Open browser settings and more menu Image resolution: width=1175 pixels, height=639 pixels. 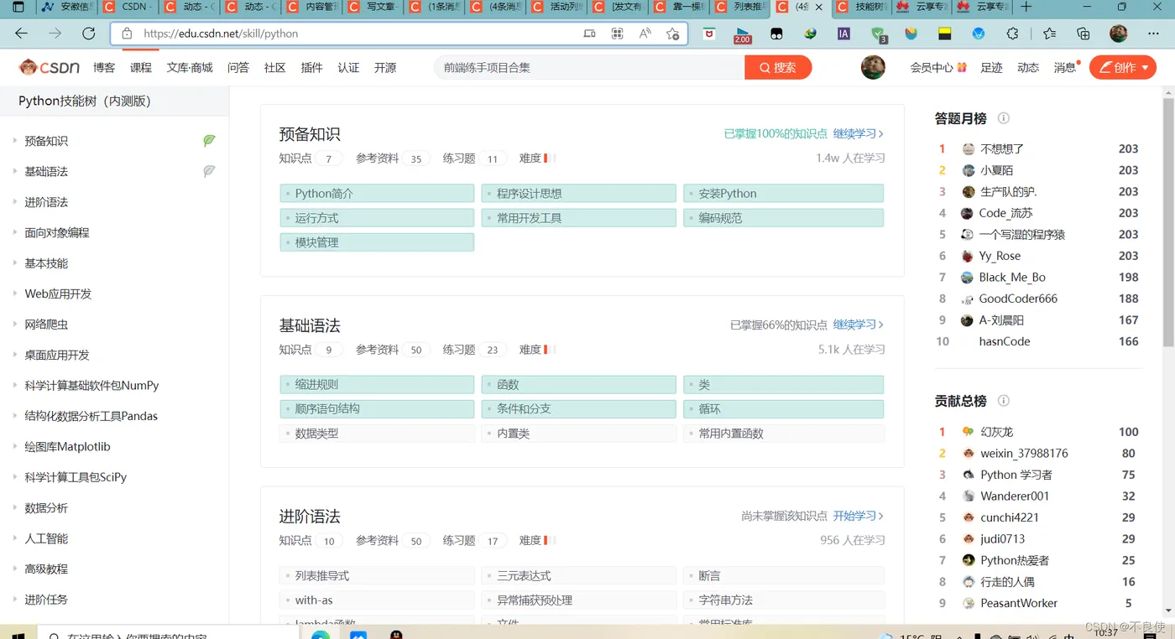click(1153, 34)
